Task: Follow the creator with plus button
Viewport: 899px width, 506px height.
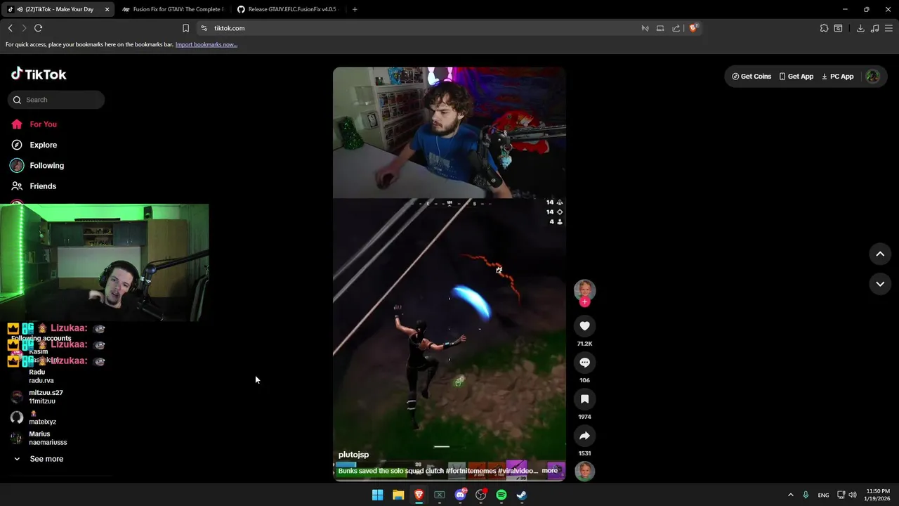Action: tap(584, 302)
